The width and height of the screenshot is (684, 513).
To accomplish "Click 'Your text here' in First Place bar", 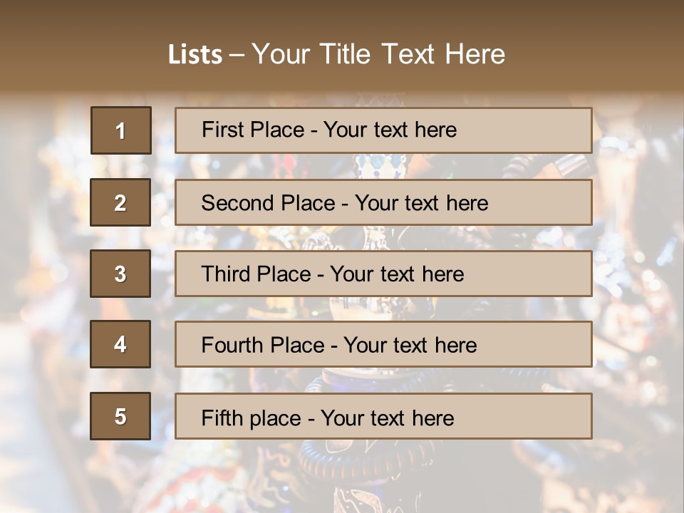I will point(390,130).
